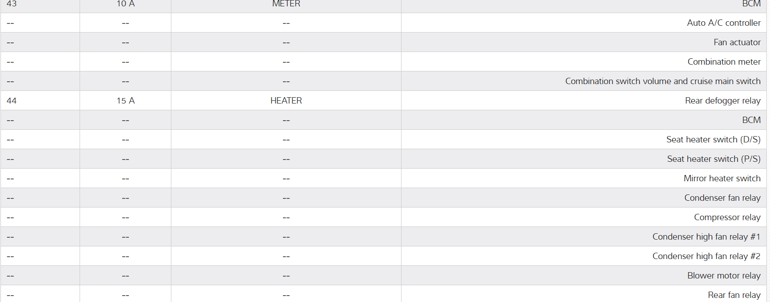This screenshot has height=302, width=770.
Task: Select fuse number 43 cell
Action: (x=12, y=4)
